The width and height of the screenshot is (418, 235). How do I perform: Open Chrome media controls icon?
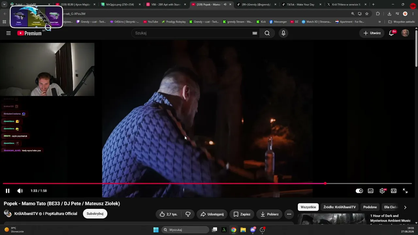click(x=397, y=14)
